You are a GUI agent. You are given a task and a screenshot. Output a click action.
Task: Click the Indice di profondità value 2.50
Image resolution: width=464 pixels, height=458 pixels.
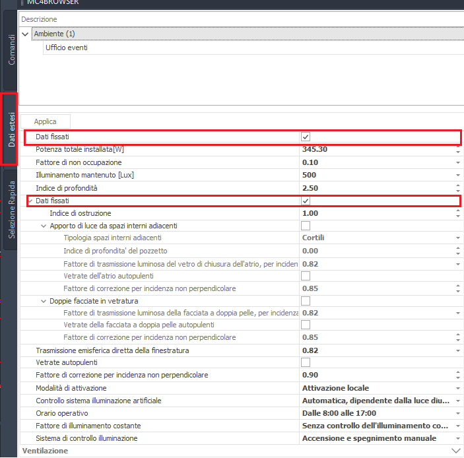pos(310,188)
